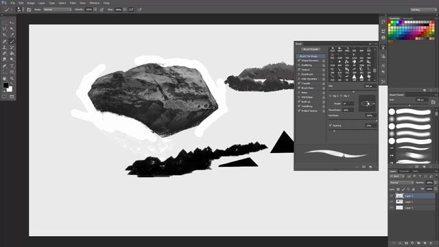Toggle the Transfer checkbox
The height and width of the screenshot is (247, 439).
pyautogui.click(x=299, y=83)
